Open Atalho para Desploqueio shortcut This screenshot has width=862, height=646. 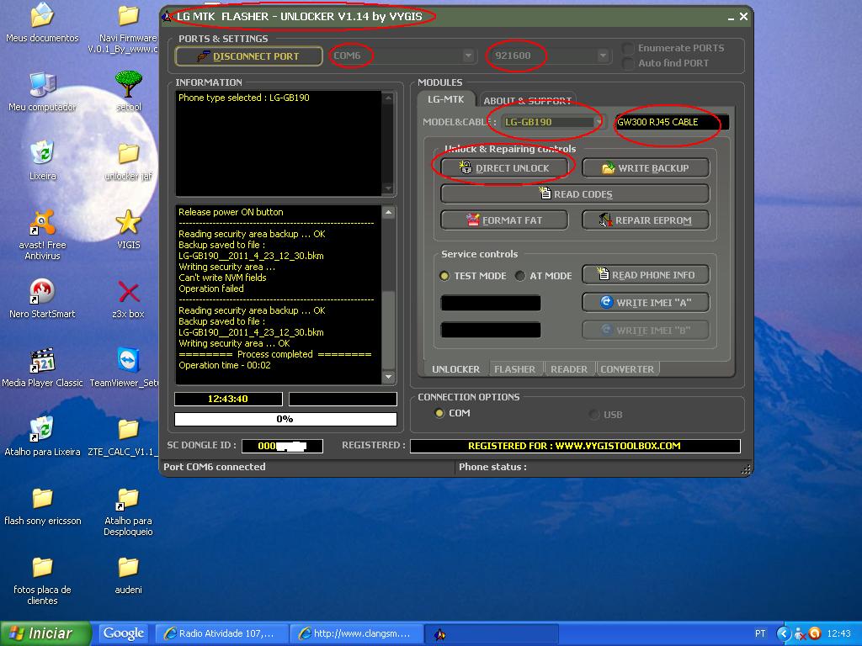[x=128, y=511]
